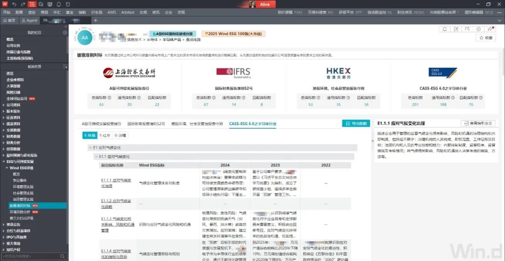Click the 2025 Wind ESG 100强 badge
The width and height of the screenshot is (505, 261).
233,34
